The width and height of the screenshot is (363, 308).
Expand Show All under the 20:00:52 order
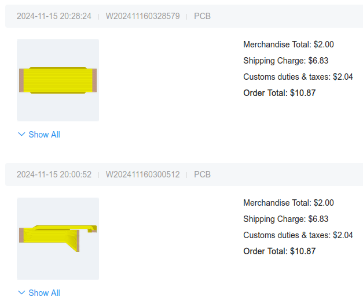pos(44,293)
